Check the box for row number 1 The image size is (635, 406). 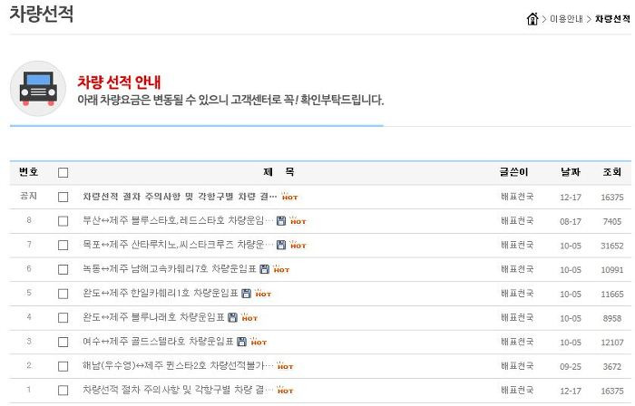[x=63, y=391]
